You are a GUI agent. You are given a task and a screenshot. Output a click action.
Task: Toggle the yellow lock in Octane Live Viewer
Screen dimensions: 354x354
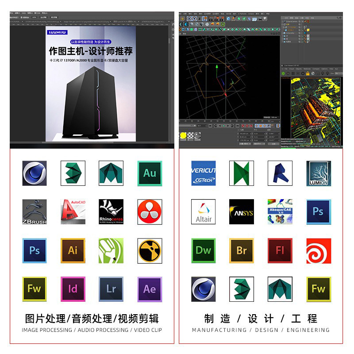[308, 73]
